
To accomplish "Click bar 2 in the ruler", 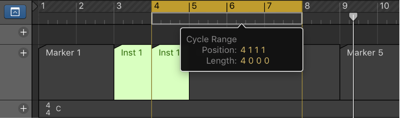I will 81,6.
